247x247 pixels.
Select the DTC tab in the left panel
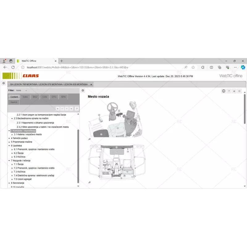coord(54,97)
